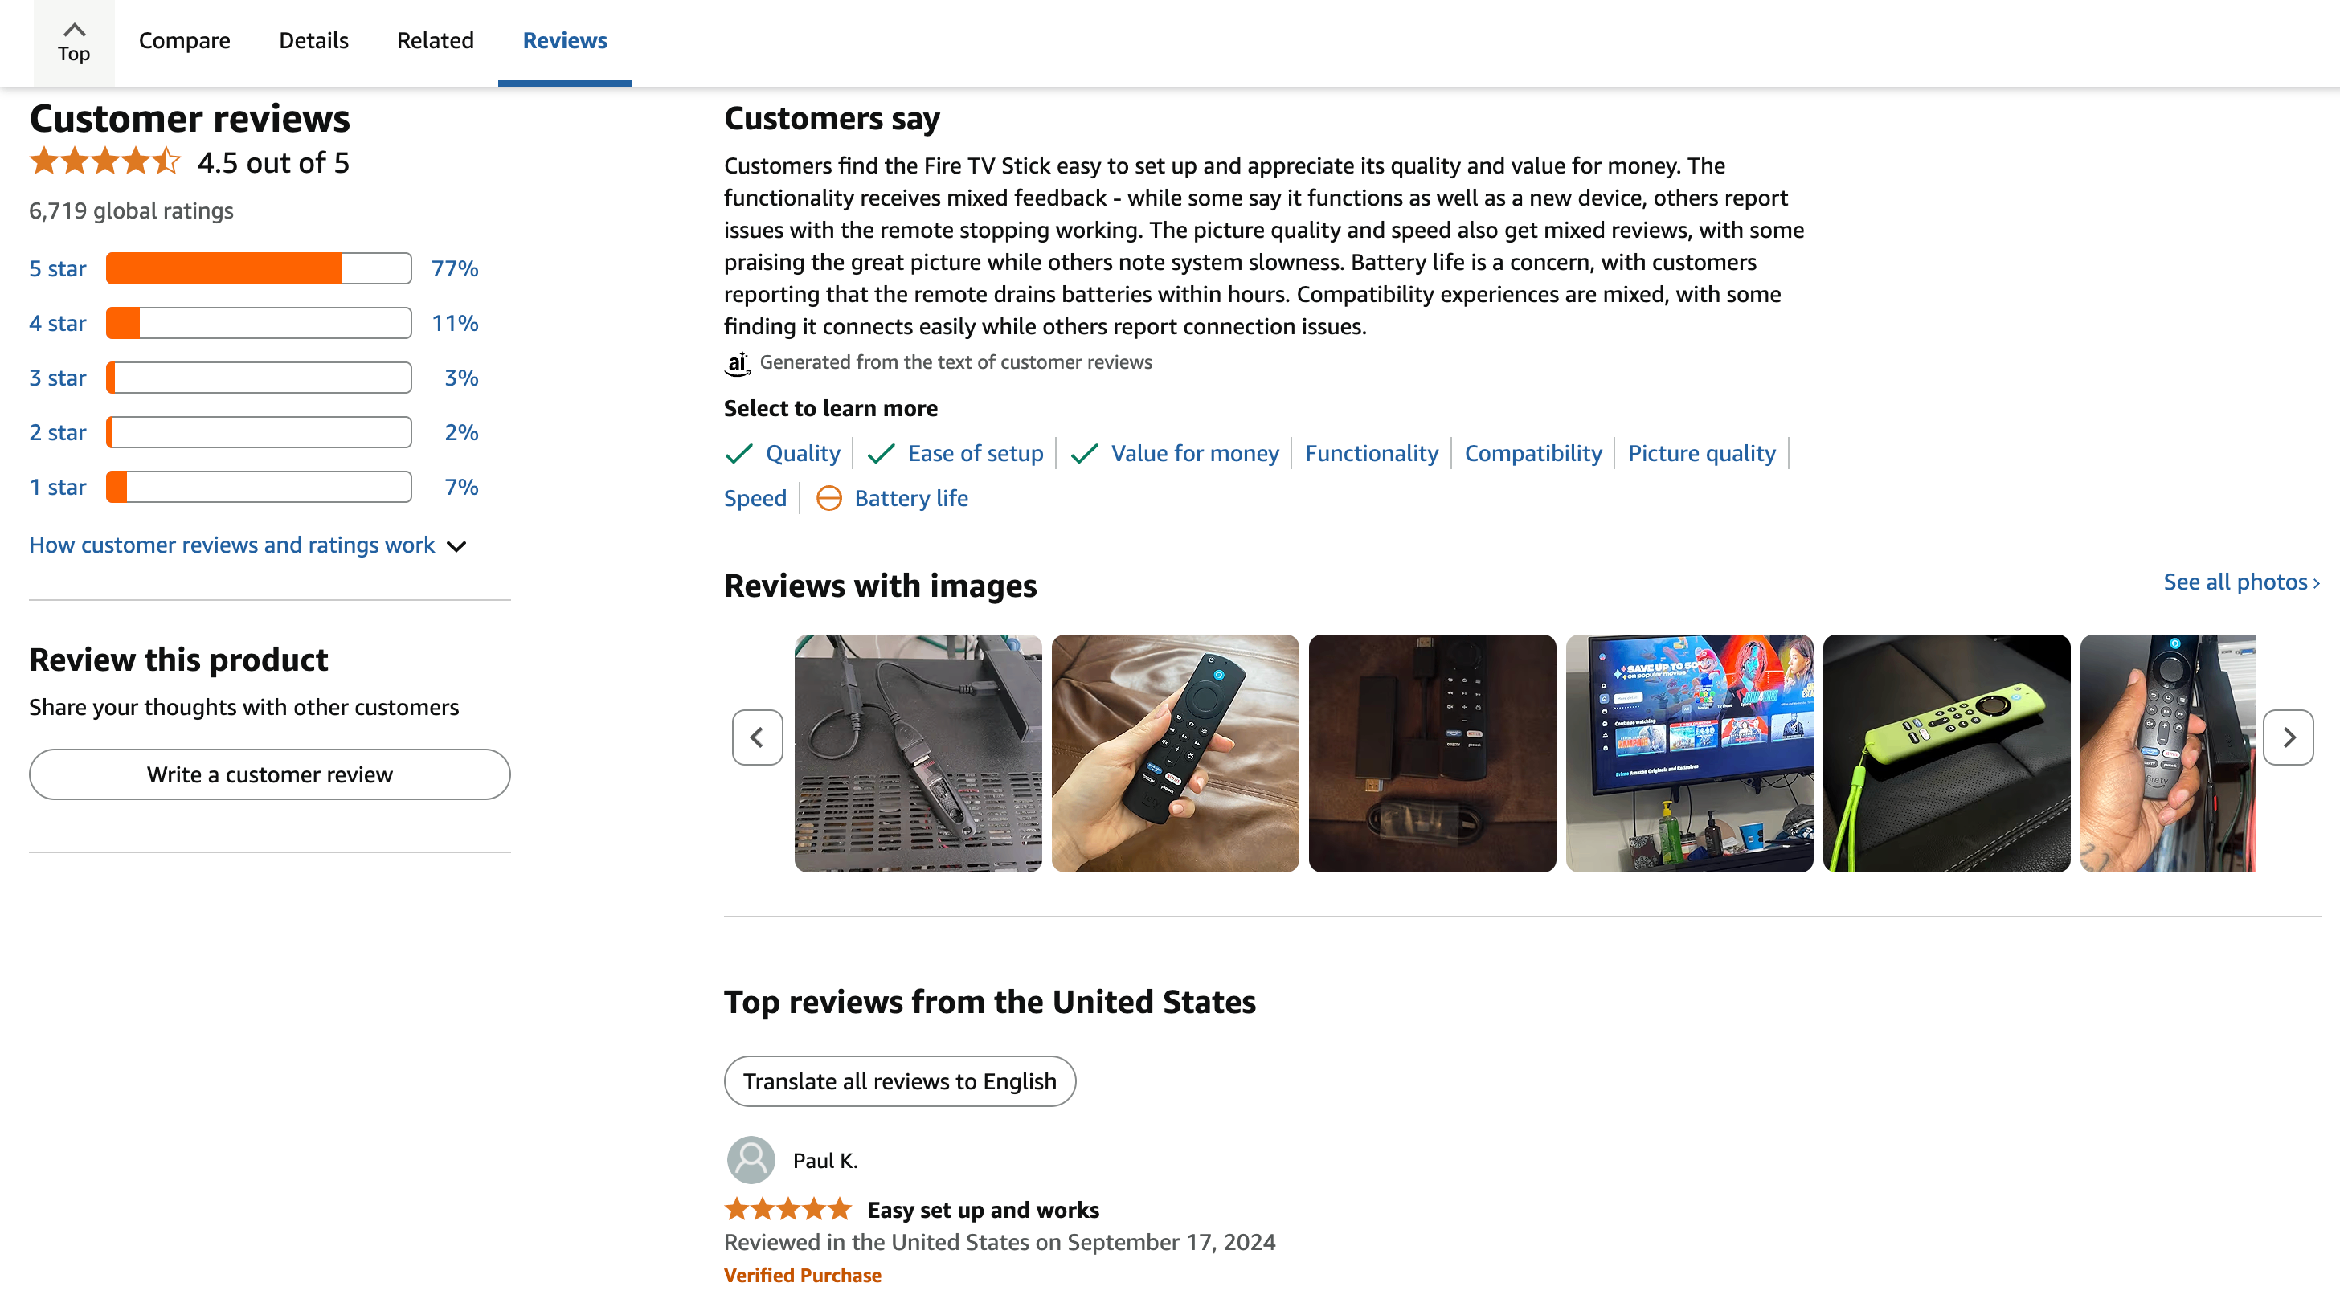This screenshot has height=1303, width=2340.
Task: Select the Ease of setup aspect chip
Action: (976, 453)
